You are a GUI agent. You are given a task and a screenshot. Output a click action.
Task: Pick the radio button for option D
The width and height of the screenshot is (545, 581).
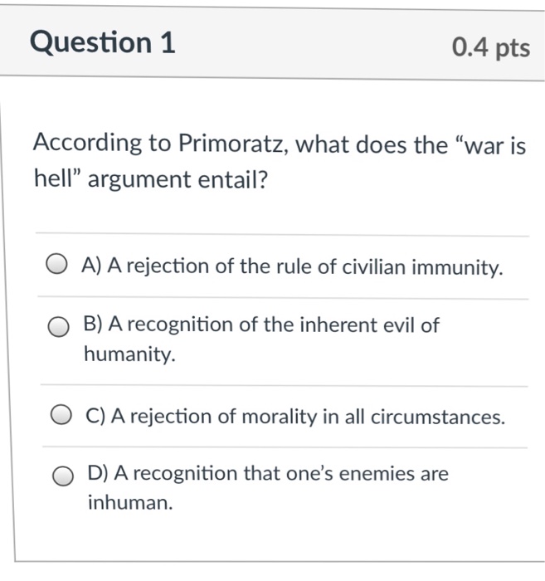pyautogui.click(x=62, y=476)
